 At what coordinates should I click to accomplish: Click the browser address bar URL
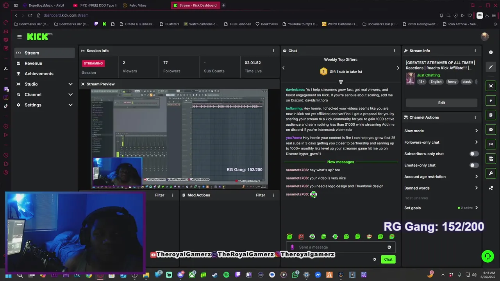[x=66, y=15]
